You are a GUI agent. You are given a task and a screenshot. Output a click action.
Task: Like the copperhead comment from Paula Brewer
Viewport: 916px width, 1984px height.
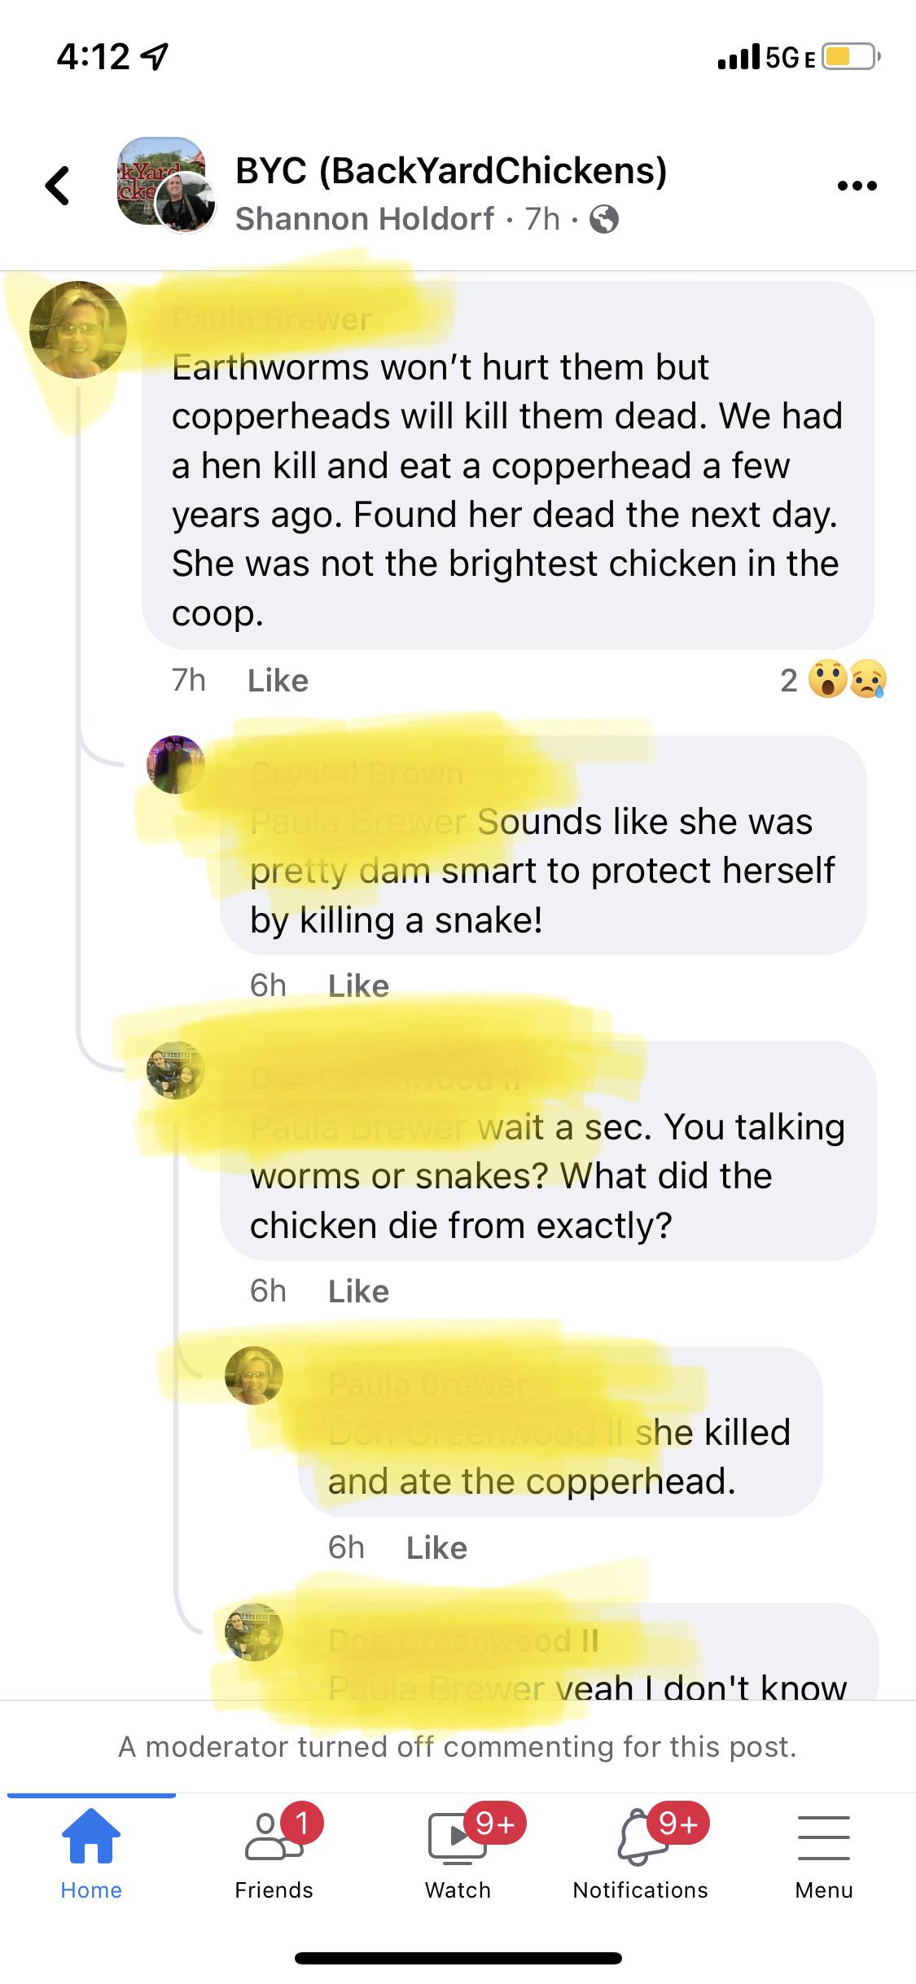pyautogui.click(x=277, y=680)
